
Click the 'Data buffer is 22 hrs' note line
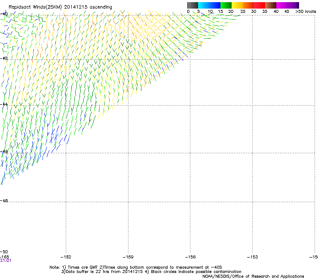(151, 272)
